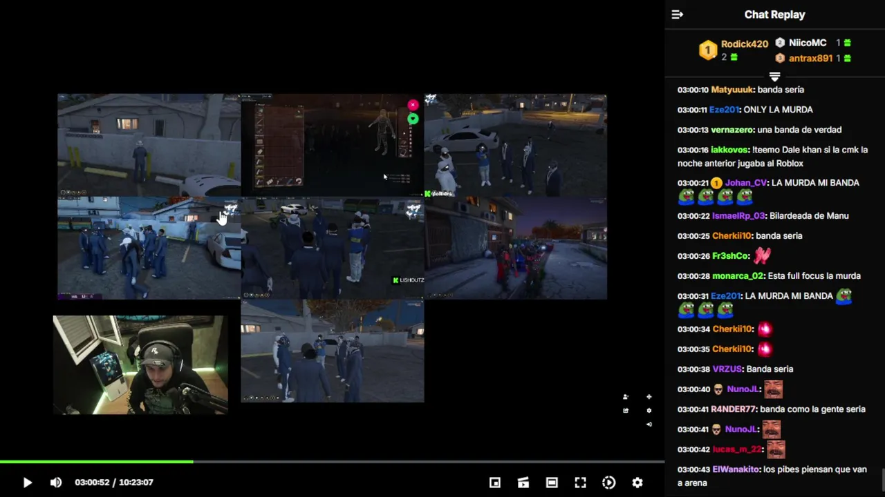This screenshot has width=885, height=497.
Task: Click Johan_CV's gold number badge
Action: coord(717,183)
